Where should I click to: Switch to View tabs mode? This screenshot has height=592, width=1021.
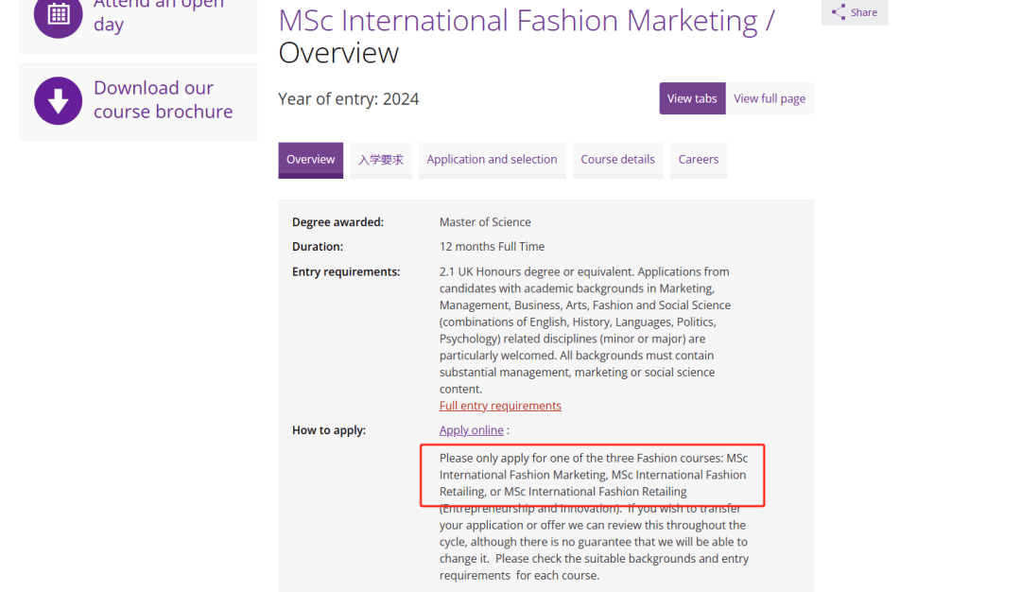coord(692,98)
